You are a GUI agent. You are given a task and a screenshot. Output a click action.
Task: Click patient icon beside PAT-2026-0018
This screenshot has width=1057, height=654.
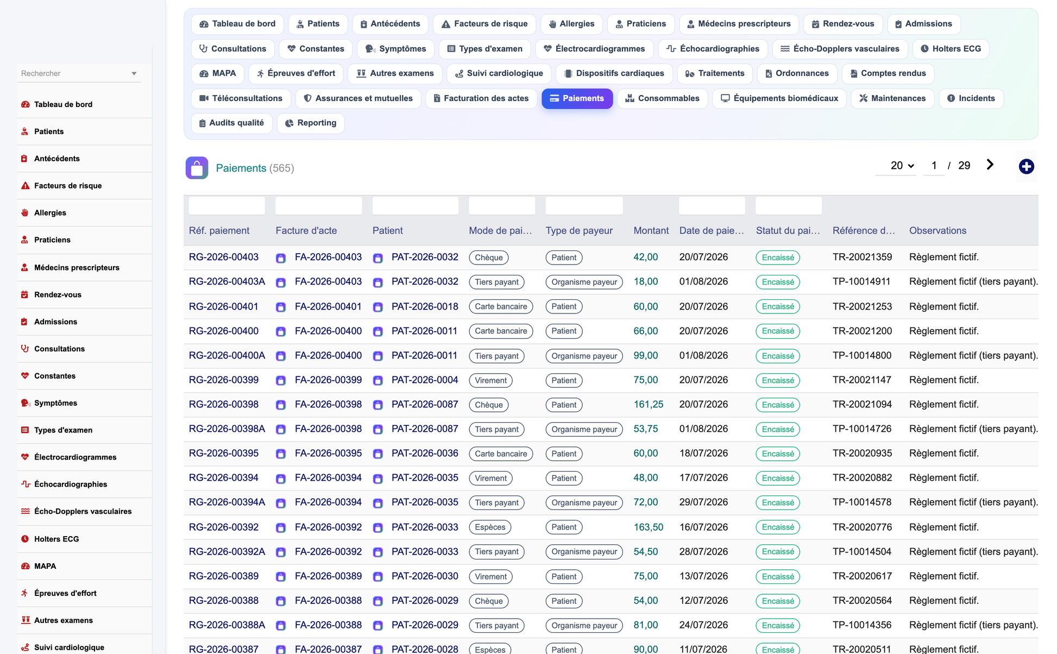(x=378, y=307)
